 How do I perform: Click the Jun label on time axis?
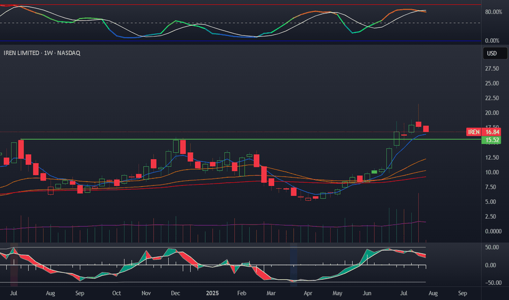click(367, 293)
